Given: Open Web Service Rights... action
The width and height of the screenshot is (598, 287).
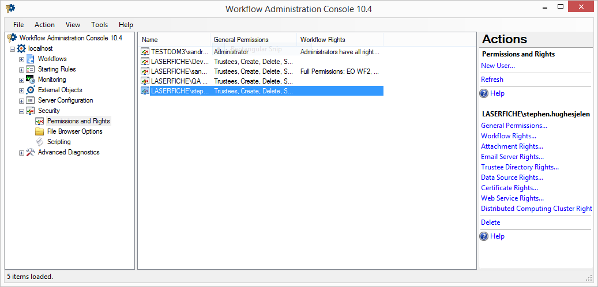Looking at the screenshot, I should click(x=513, y=198).
